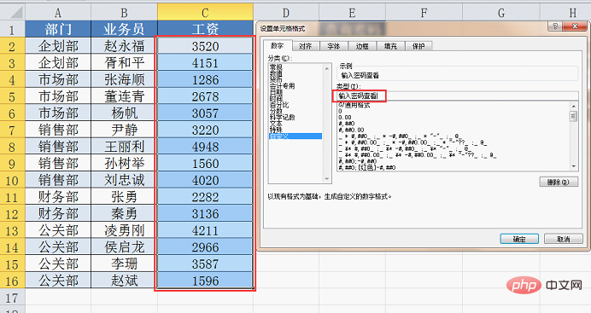Select the cell containing 秦勇

[x=124, y=213]
